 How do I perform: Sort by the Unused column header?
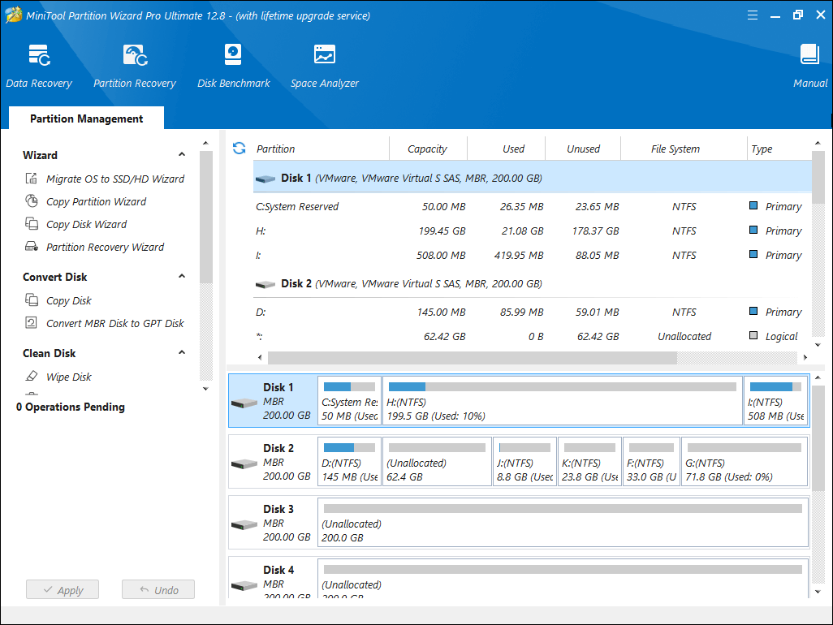583,149
